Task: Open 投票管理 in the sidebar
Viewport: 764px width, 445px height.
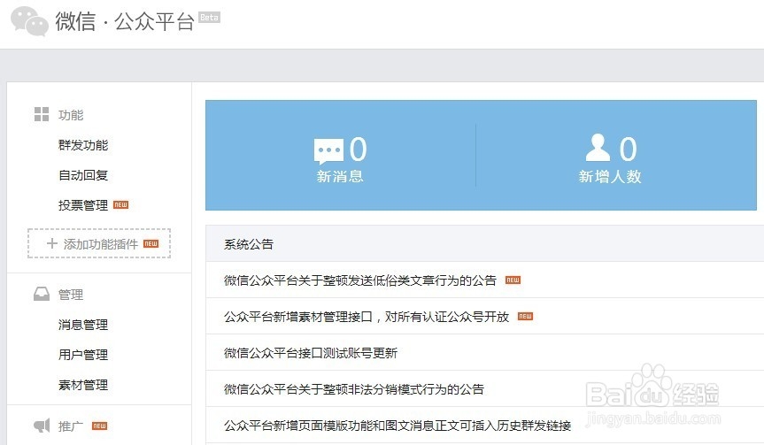Action: tap(83, 205)
